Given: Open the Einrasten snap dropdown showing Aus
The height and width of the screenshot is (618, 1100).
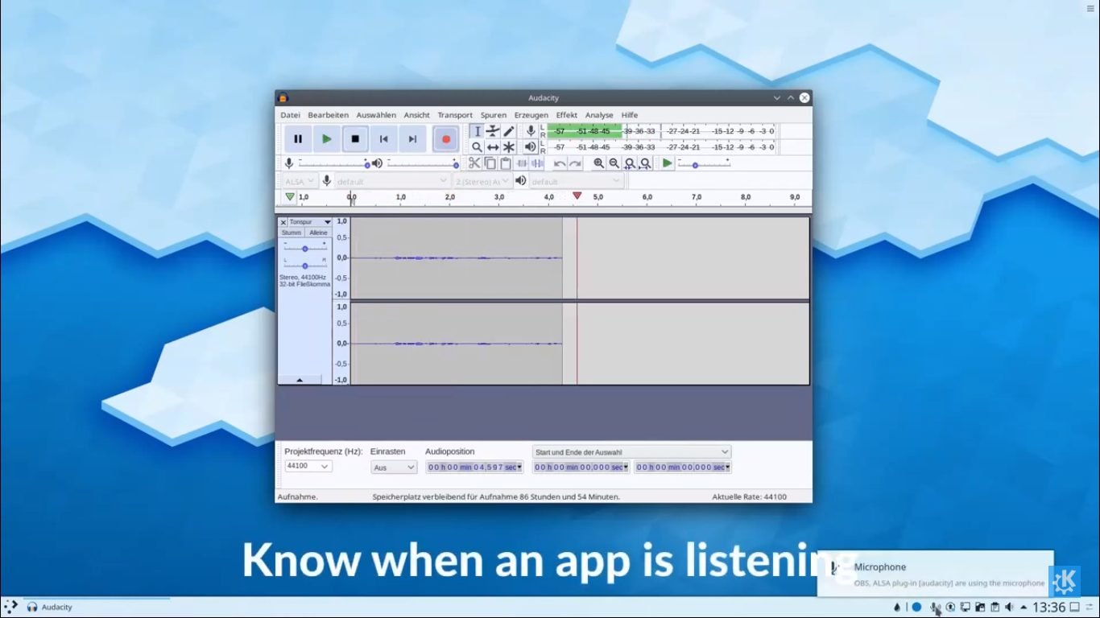Looking at the screenshot, I should [x=394, y=467].
